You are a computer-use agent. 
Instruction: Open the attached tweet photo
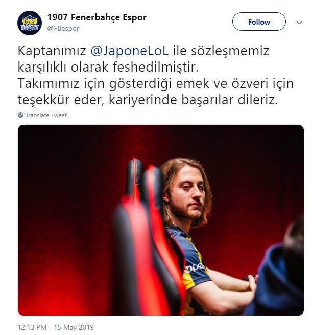161,220
